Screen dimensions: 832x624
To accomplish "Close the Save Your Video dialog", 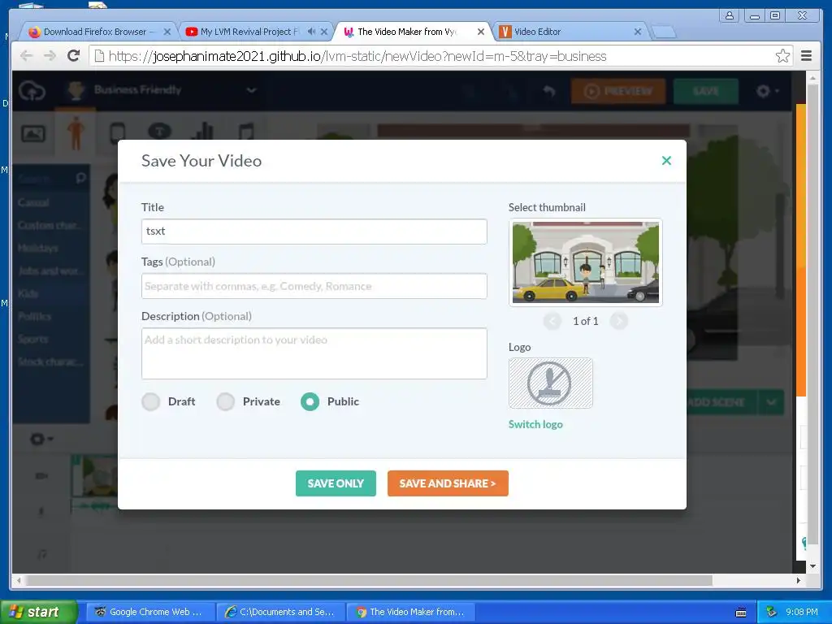I will click(666, 160).
